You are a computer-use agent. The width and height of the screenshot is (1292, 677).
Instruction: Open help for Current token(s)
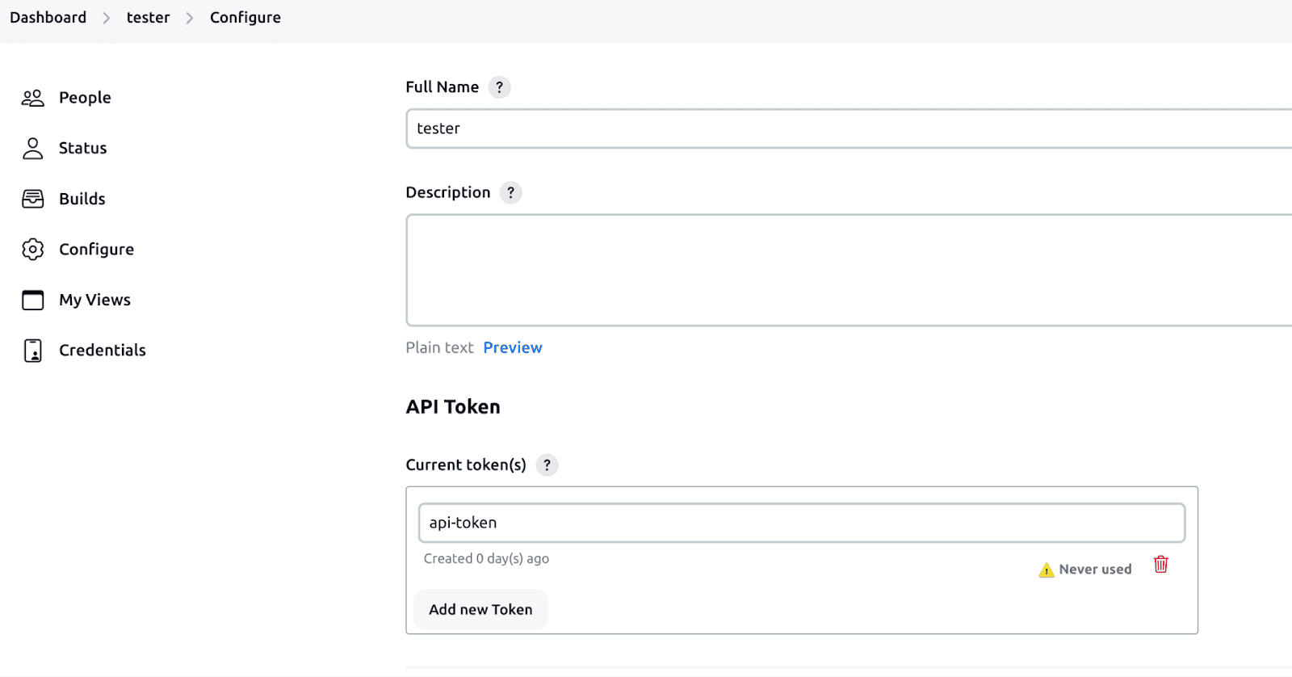tap(547, 465)
